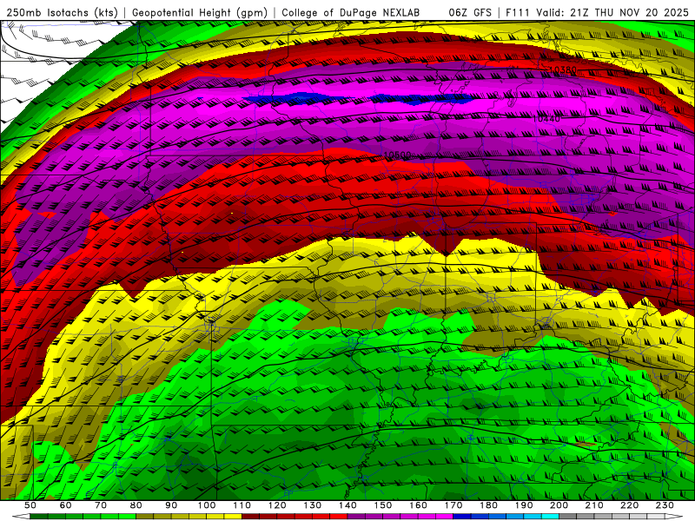
Task: Pick the darkest red swatch just after 110
Action: 250,516
